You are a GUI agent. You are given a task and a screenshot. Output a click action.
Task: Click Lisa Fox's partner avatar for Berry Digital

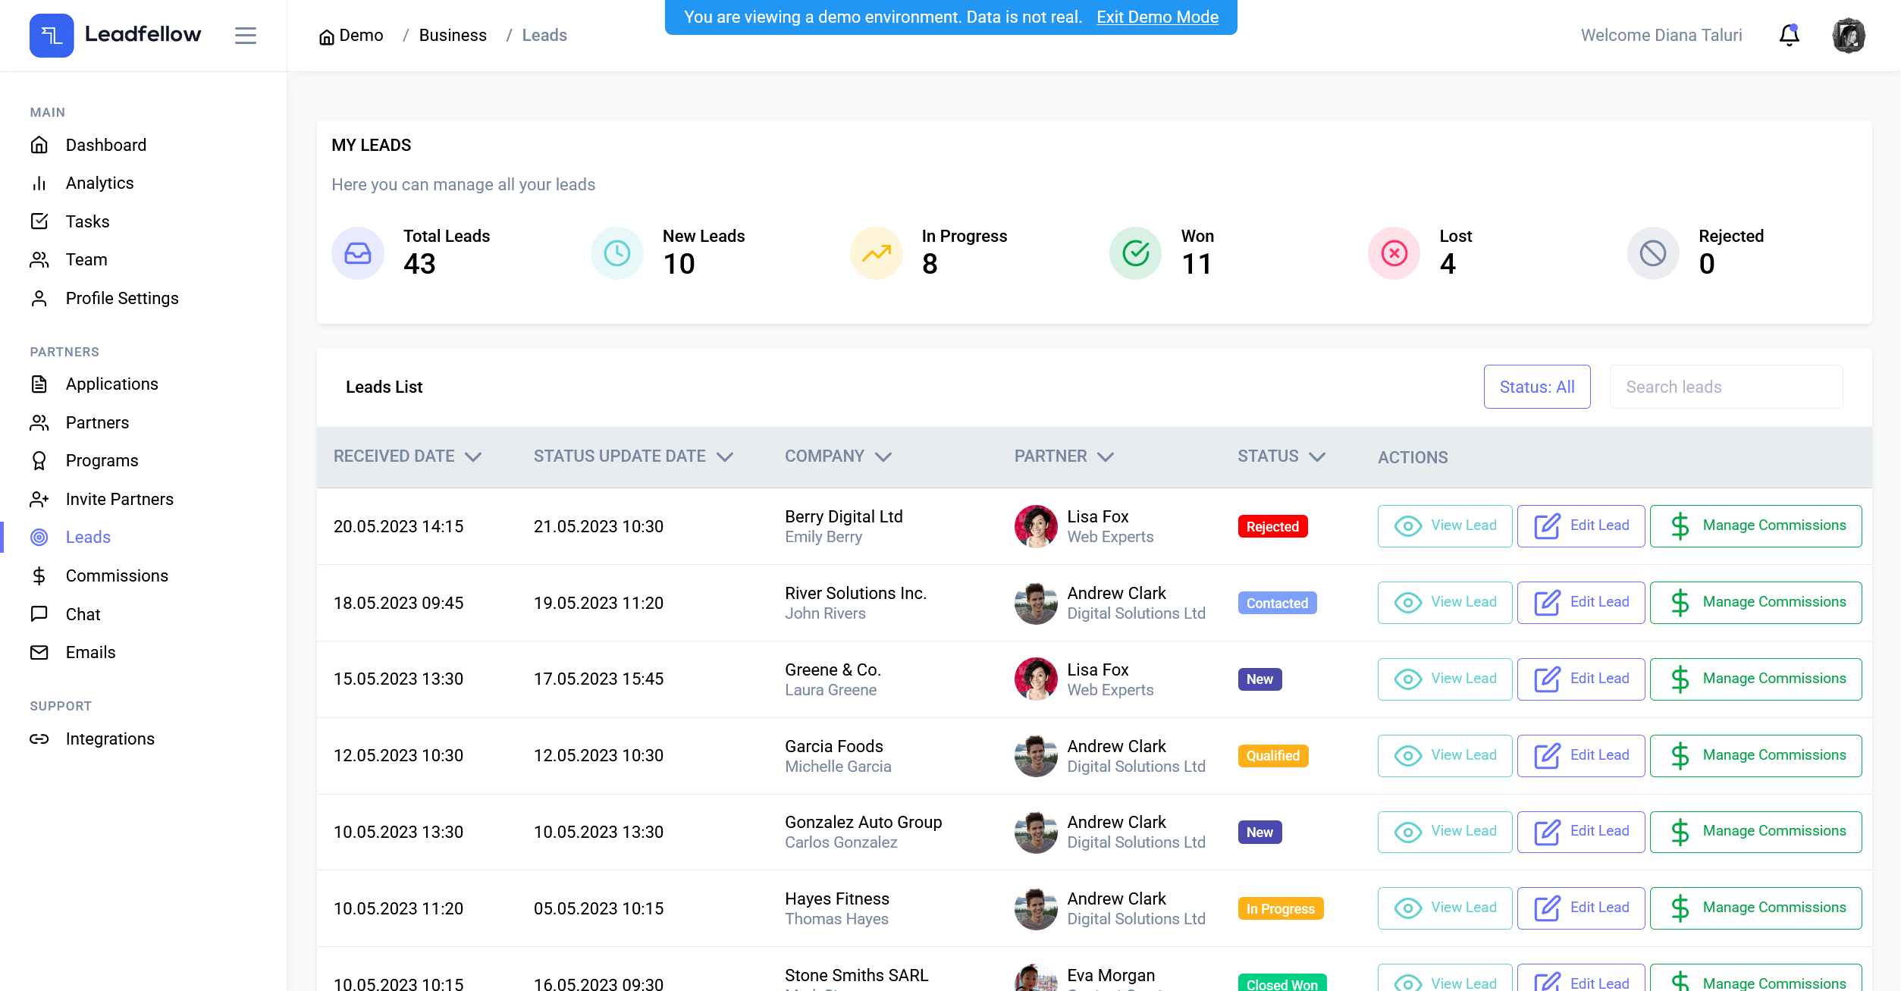click(x=1035, y=526)
